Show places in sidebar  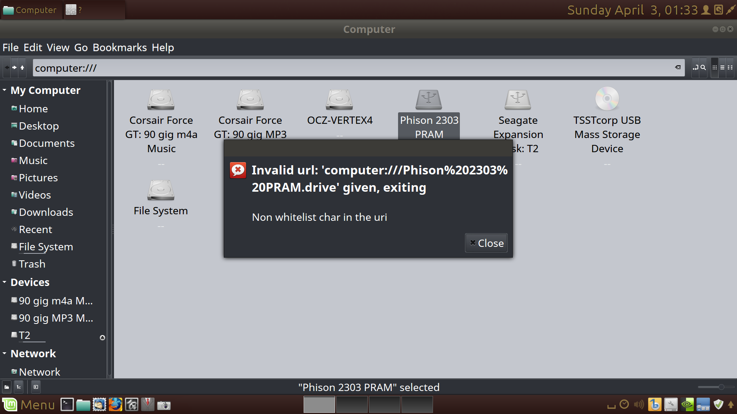(x=7, y=387)
